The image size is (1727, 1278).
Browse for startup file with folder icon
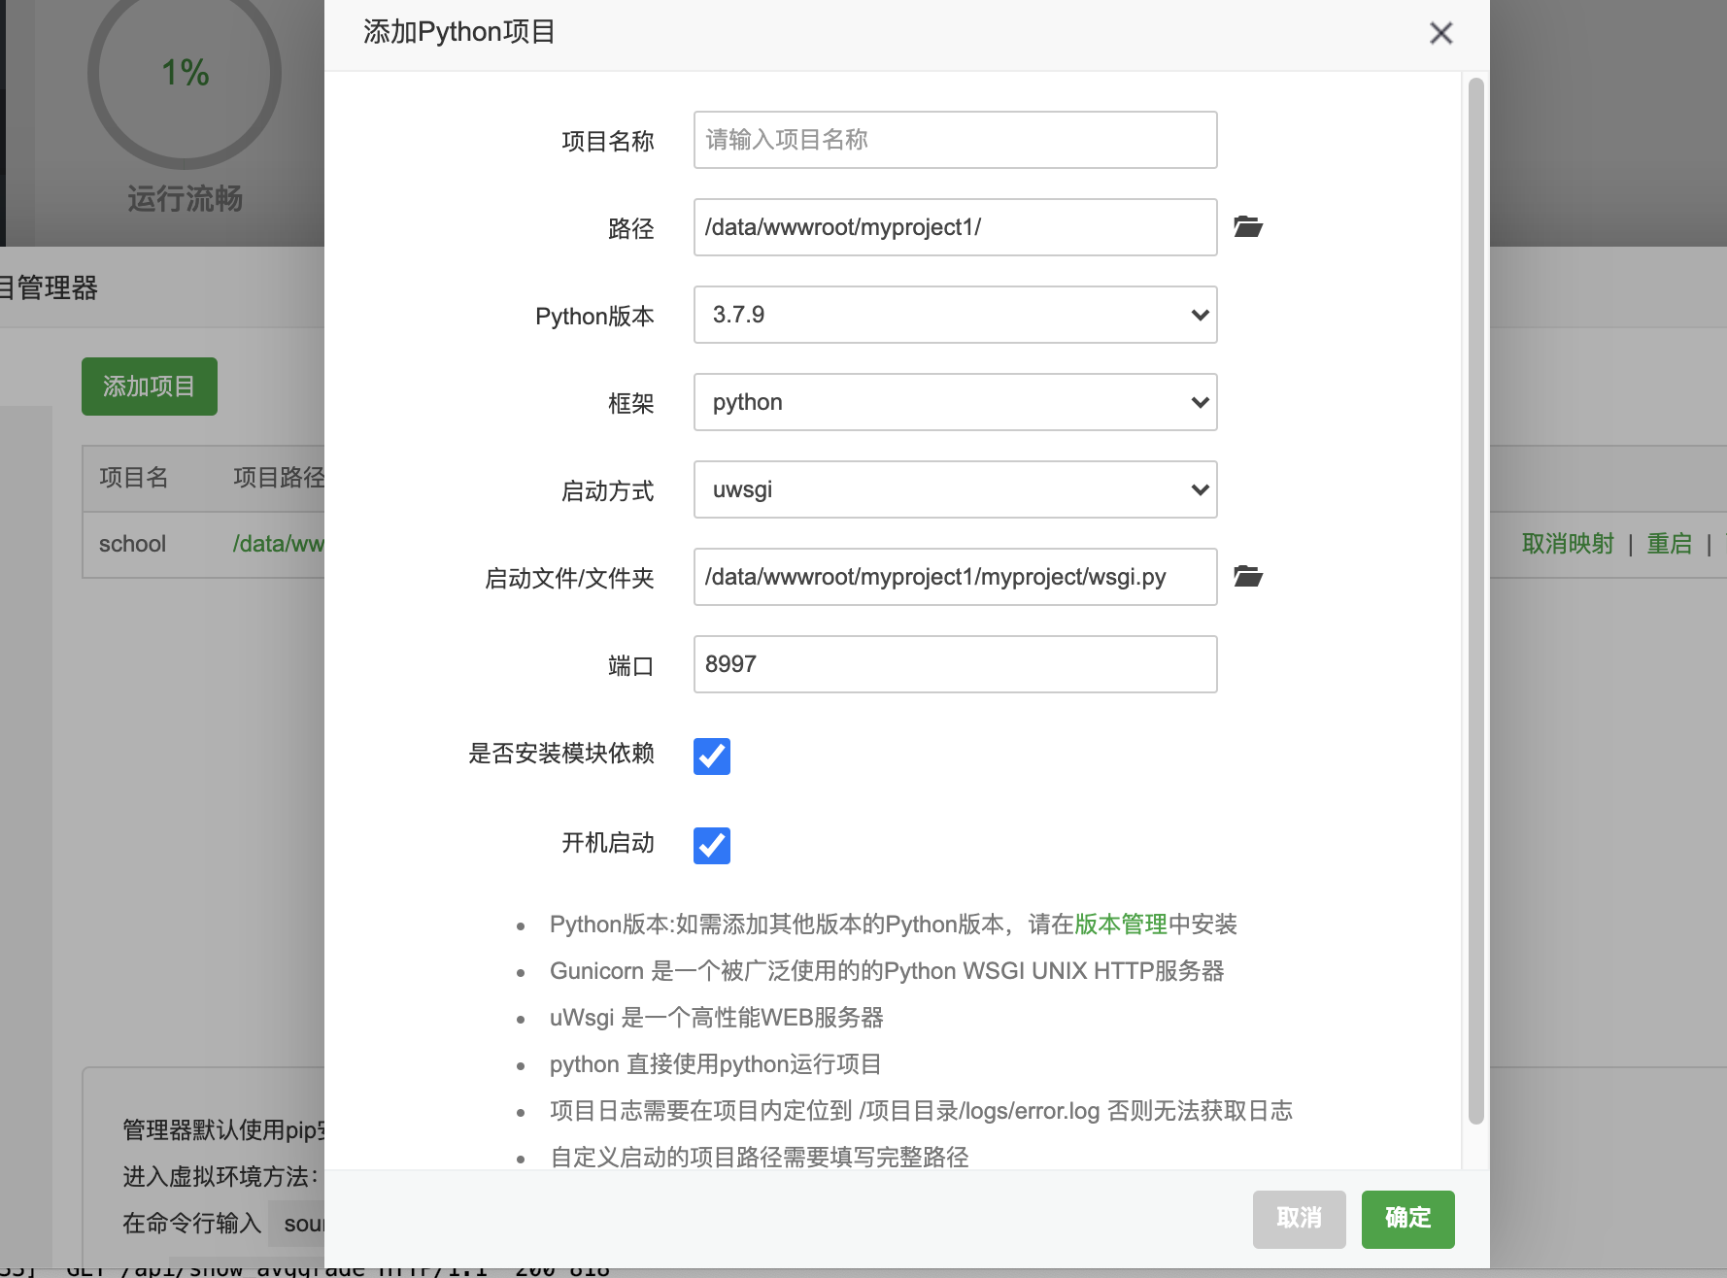(1248, 577)
